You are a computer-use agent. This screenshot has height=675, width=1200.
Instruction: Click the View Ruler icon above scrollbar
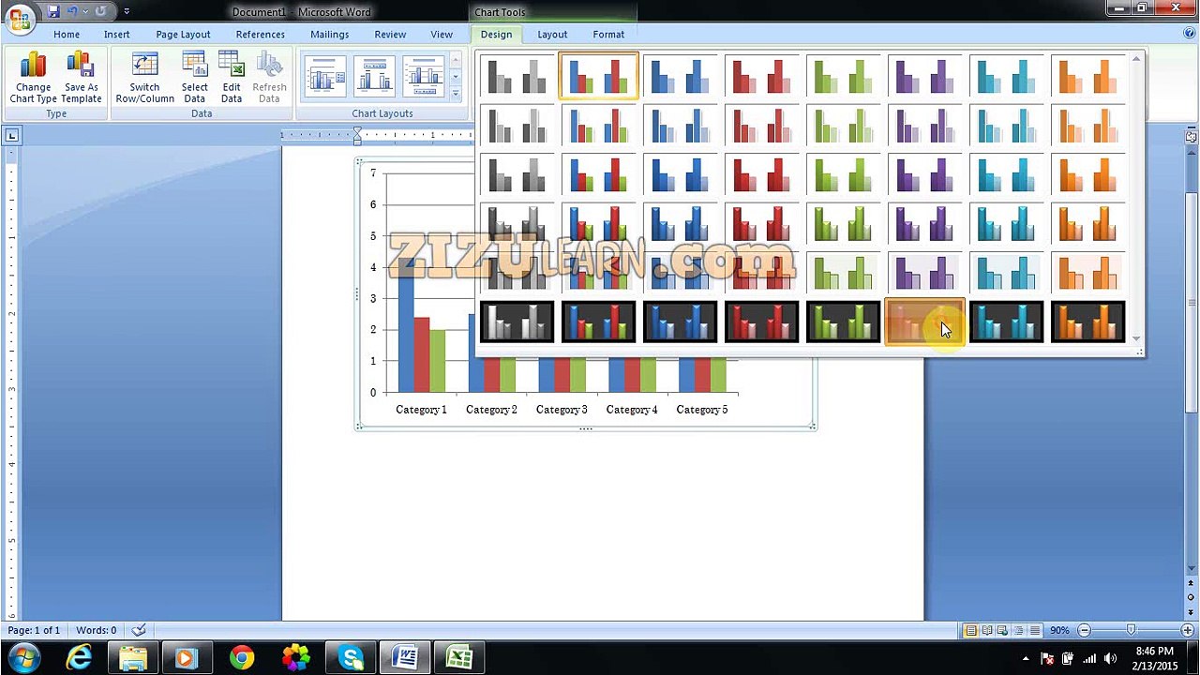click(1192, 137)
